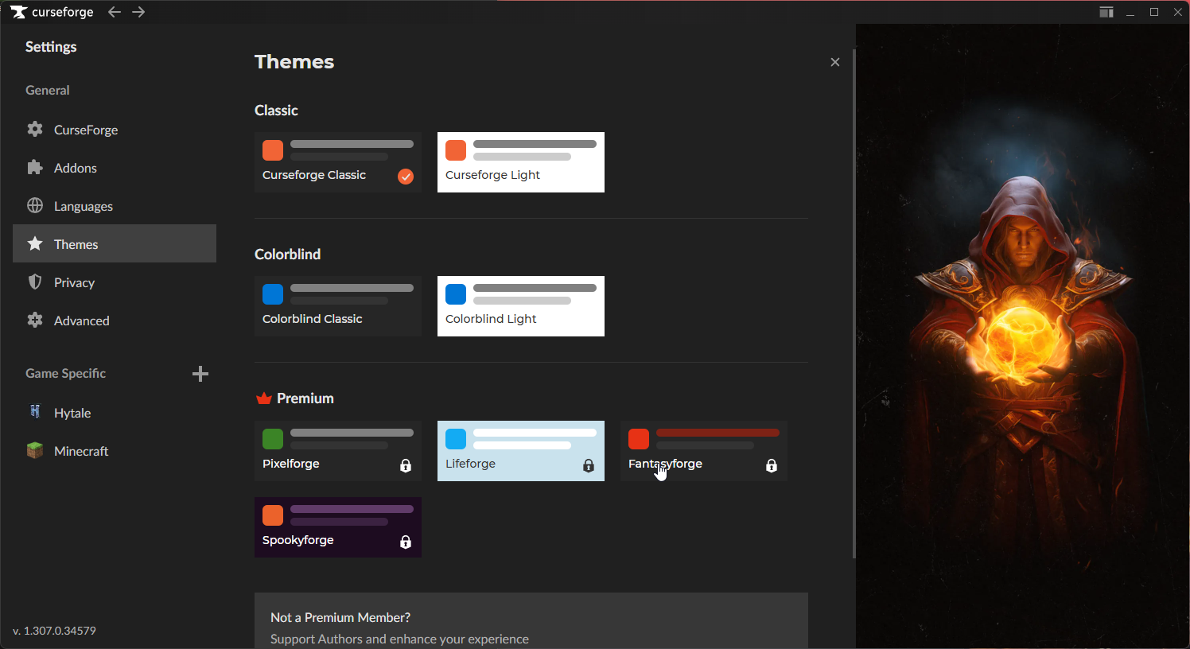Open the Privacy settings section

coord(115,282)
